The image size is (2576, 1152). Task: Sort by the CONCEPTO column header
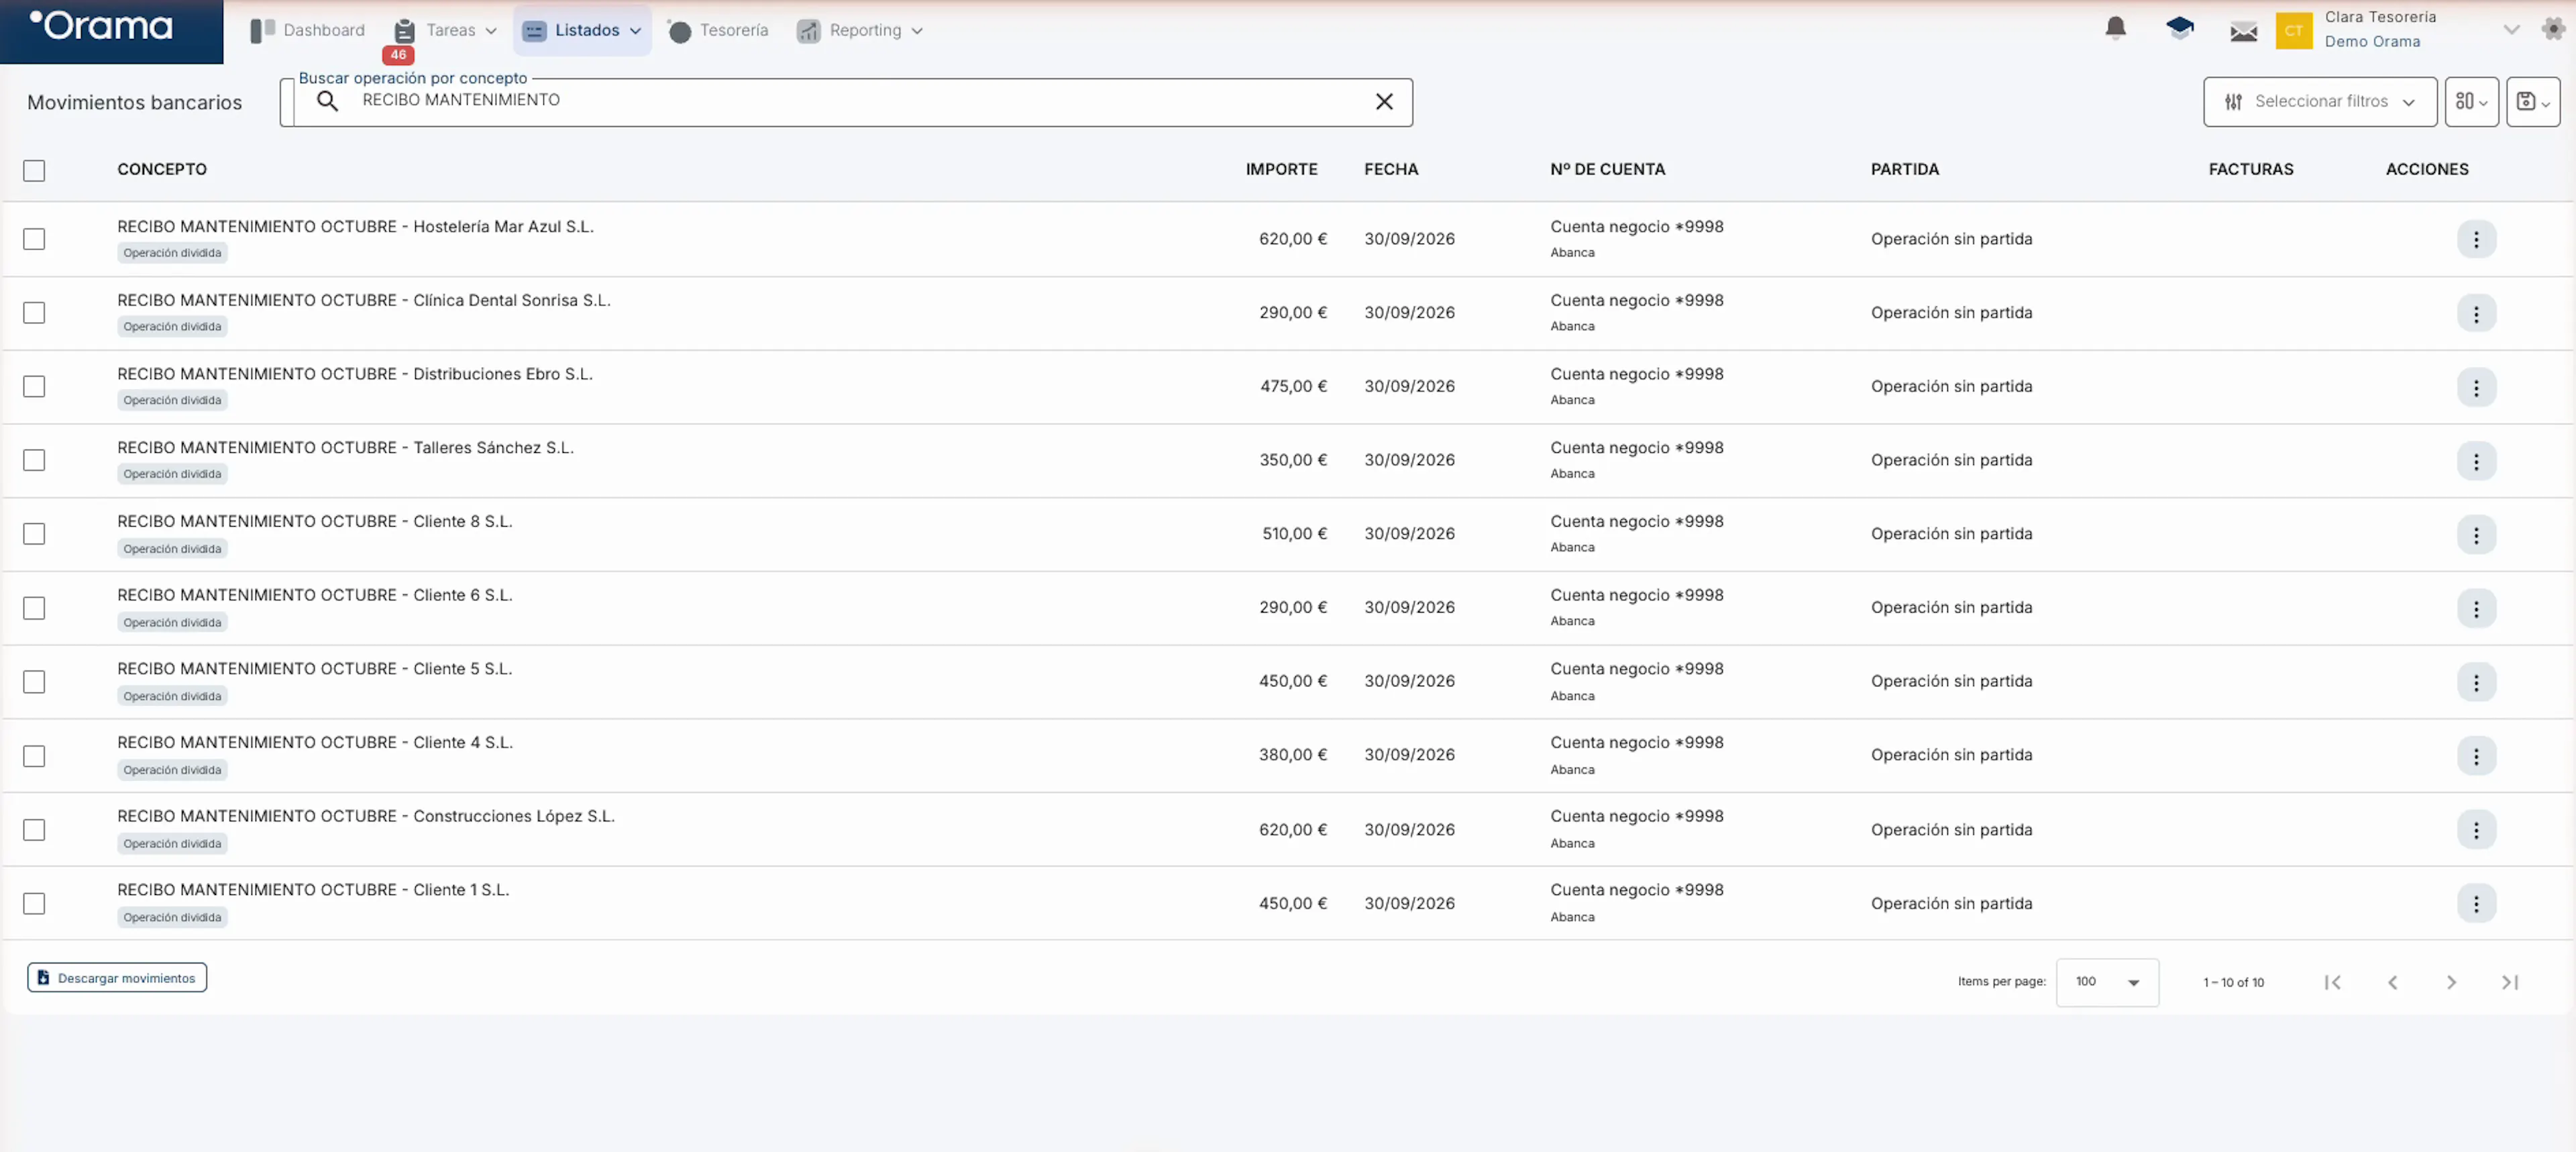[162, 169]
